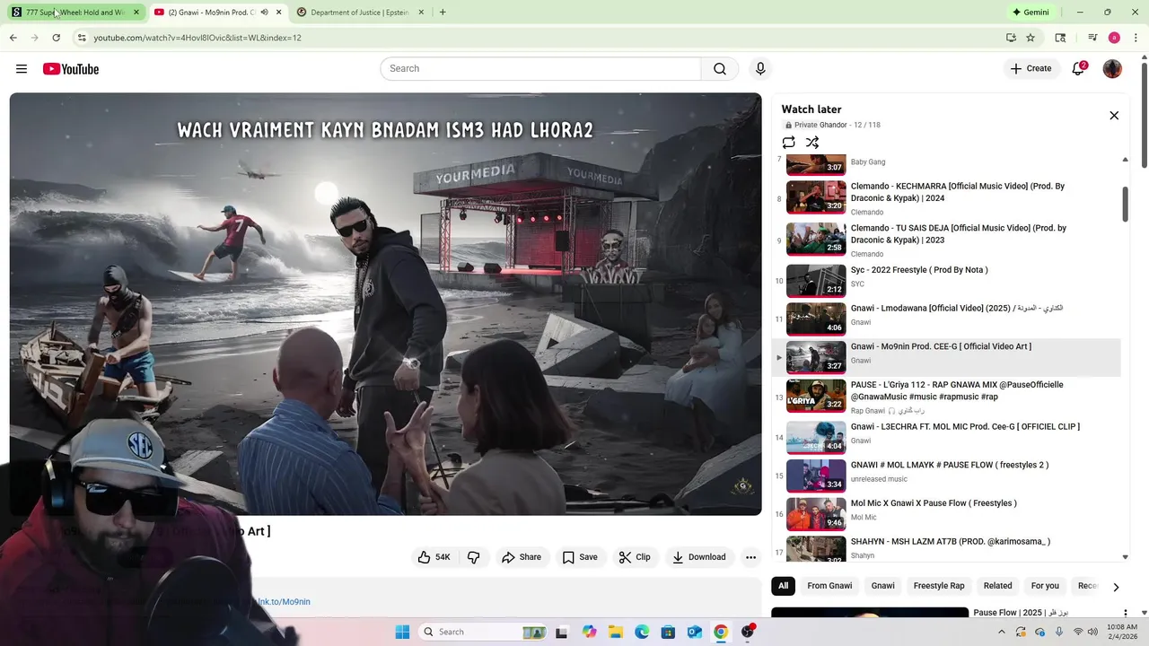Screen dimensions: 1149x646
Task: Open Outlook from taskbar
Action: (x=694, y=632)
